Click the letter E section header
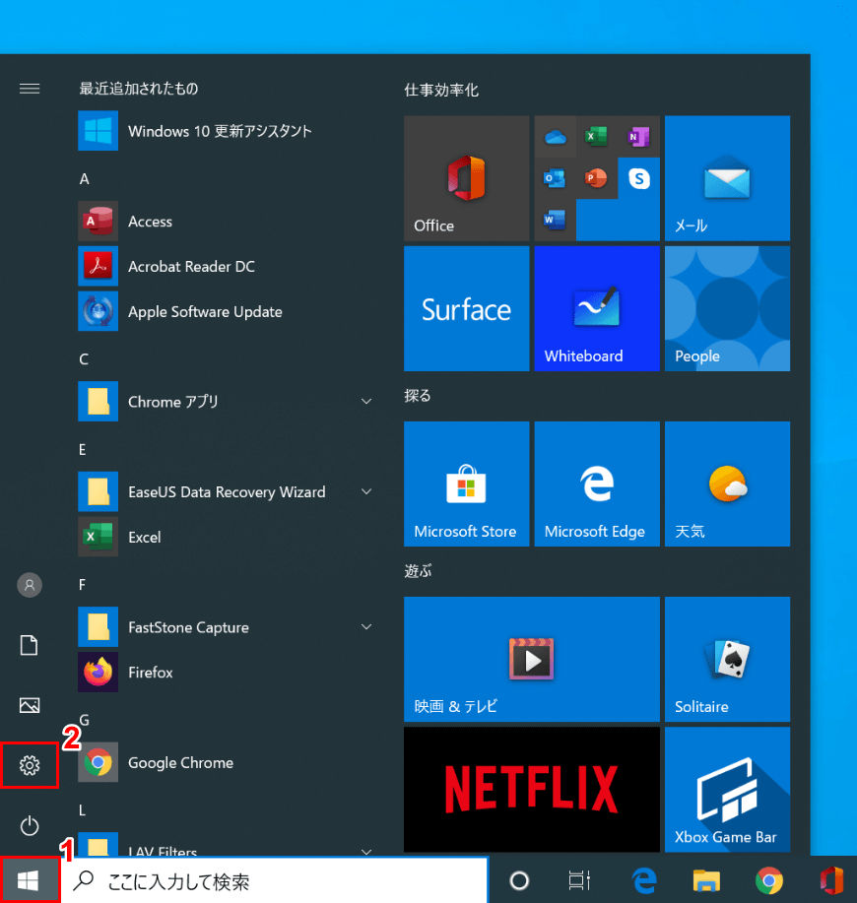Viewport: 857px width, 903px height. pyautogui.click(x=83, y=450)
